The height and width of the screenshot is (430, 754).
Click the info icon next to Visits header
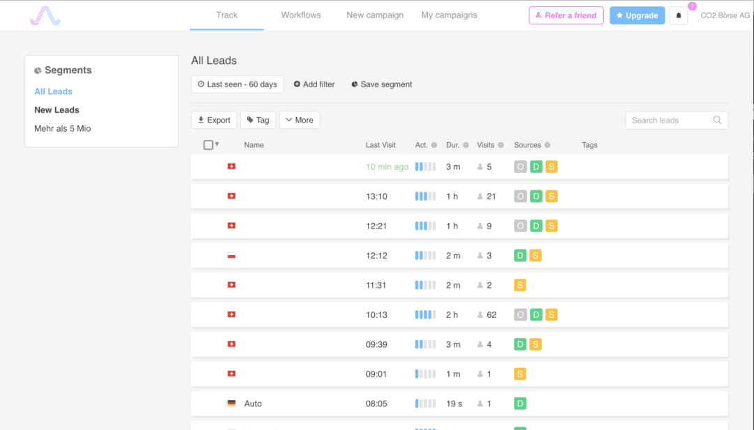(x=501, y=145)
